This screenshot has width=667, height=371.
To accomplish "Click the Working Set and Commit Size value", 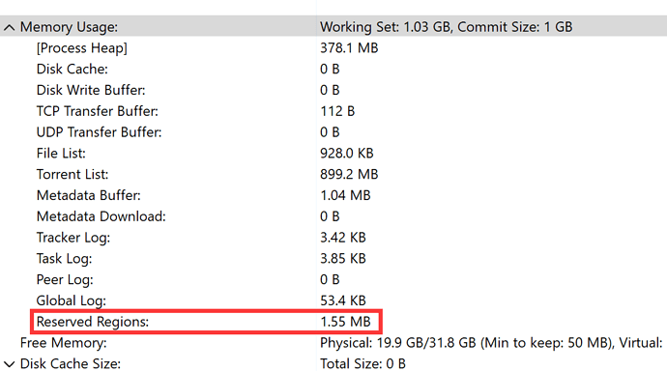I will [x=447, y=27].
